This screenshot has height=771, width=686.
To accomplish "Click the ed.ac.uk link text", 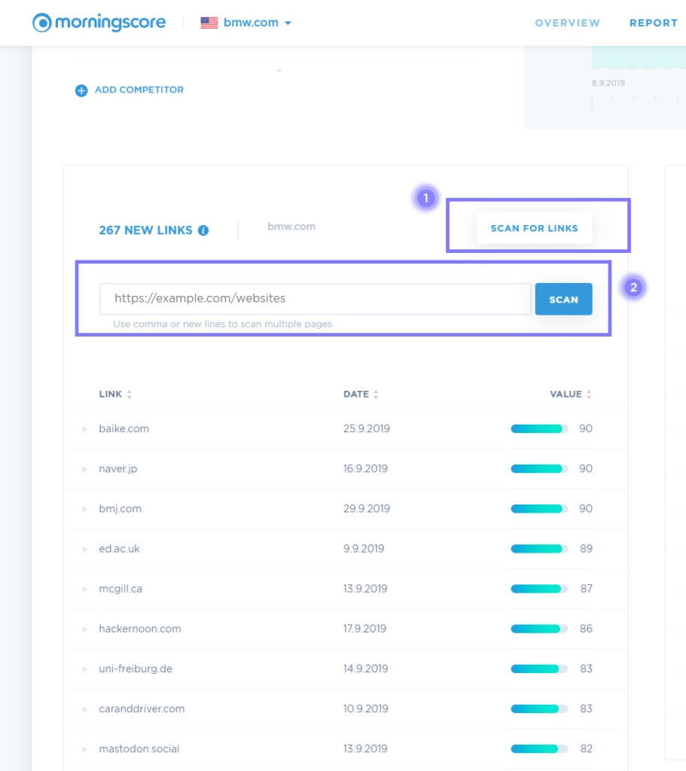I will click(120, 548).
